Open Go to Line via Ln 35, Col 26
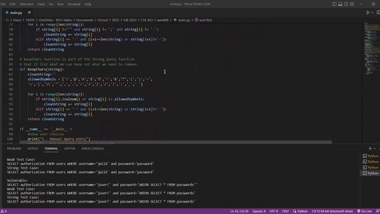Image resolution: width=380 pixels, height=214 pixels. 239,211
